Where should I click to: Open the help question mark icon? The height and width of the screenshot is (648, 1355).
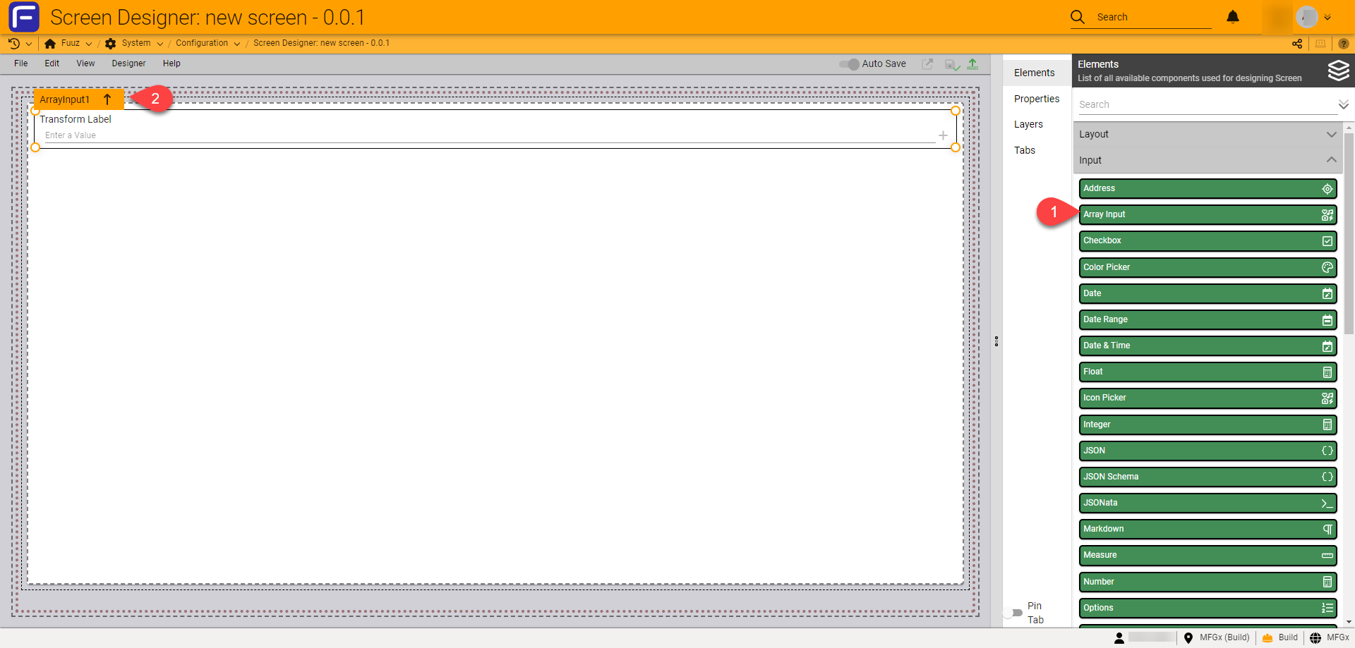pos(1344,44)
